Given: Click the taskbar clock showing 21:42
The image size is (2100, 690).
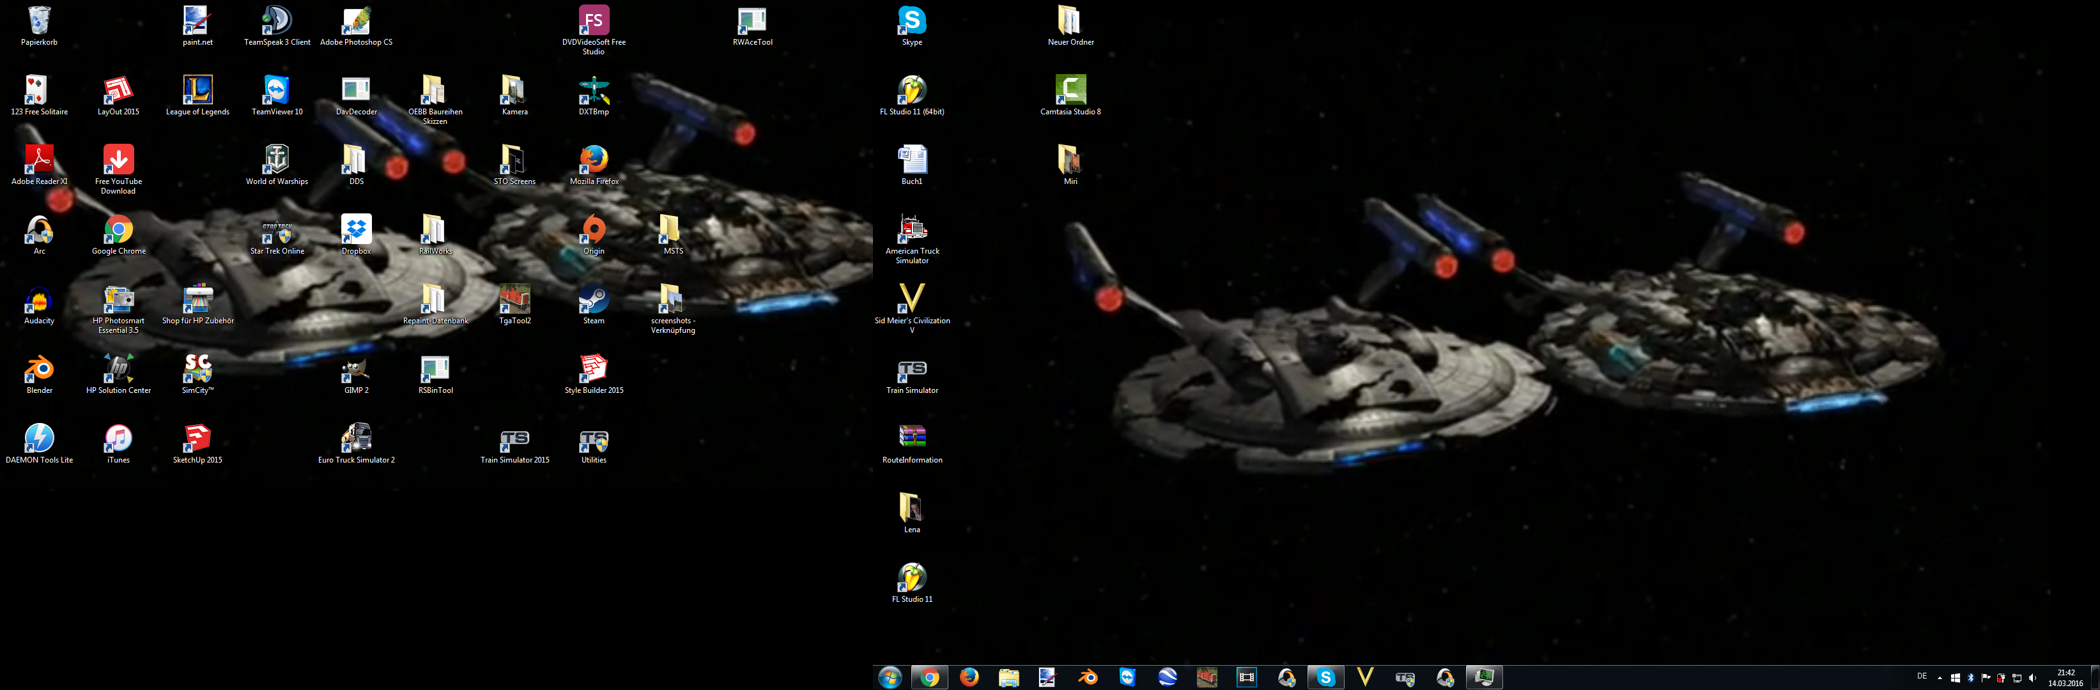Looking at the screenshot, I should (x=2065, y=678).
